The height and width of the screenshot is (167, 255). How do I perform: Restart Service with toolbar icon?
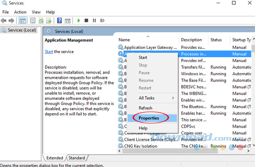[102, 20]
